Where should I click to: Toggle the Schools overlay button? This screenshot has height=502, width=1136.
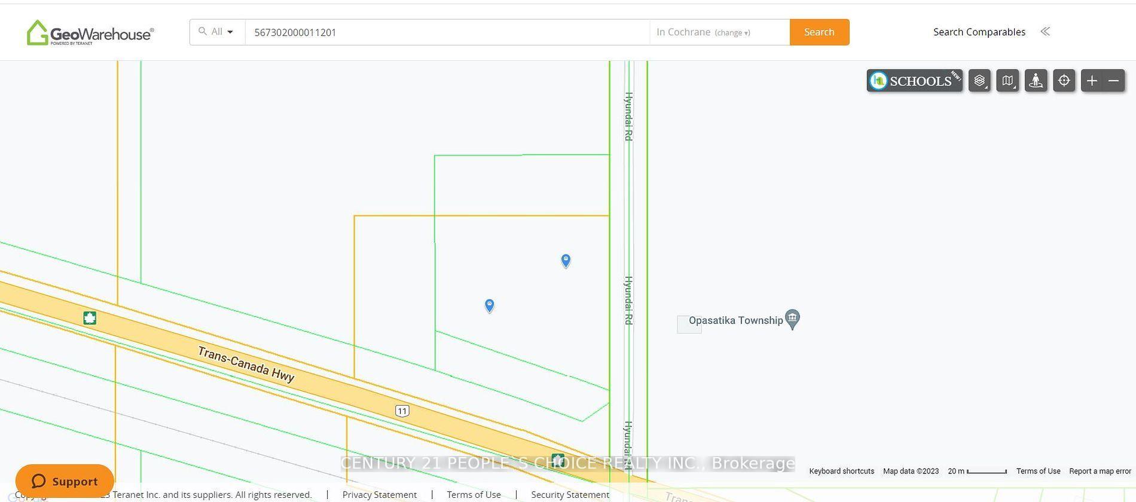(x=914, y=81)
